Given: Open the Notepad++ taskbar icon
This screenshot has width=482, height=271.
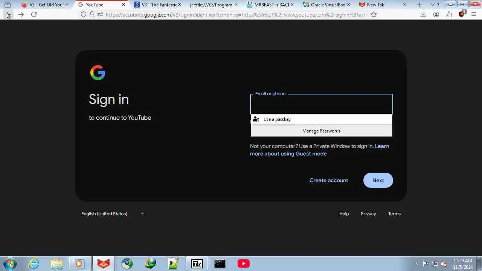Looking at the screenshot, I should (174, 264).
